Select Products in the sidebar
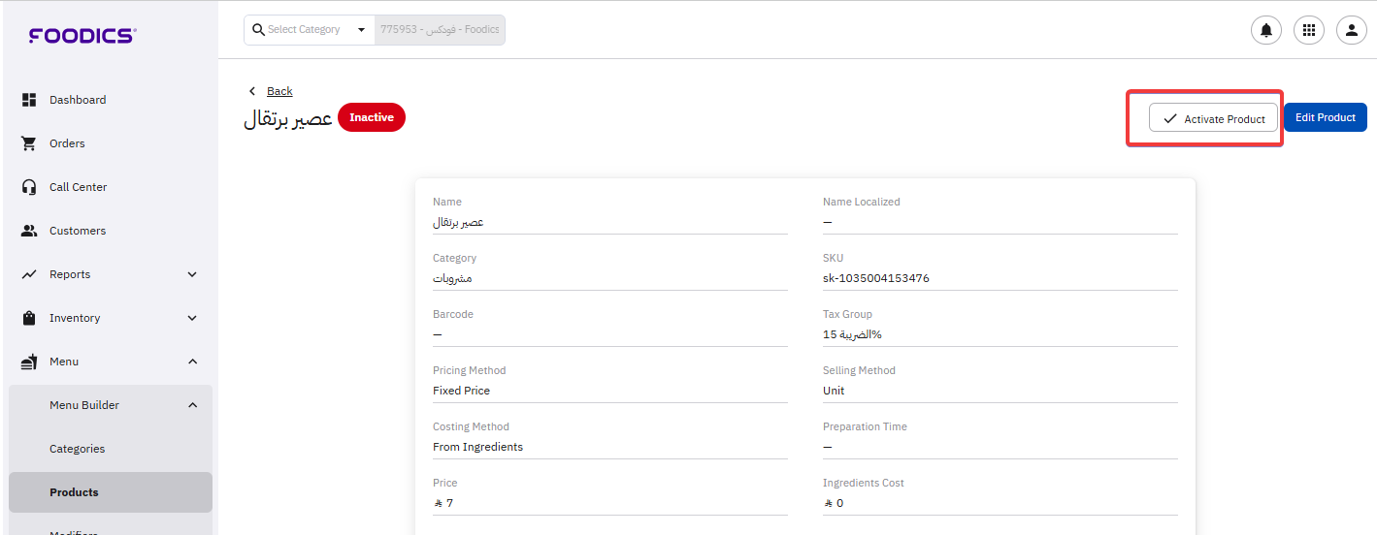The image size is (1377, 535). click(x=74, y=492)
